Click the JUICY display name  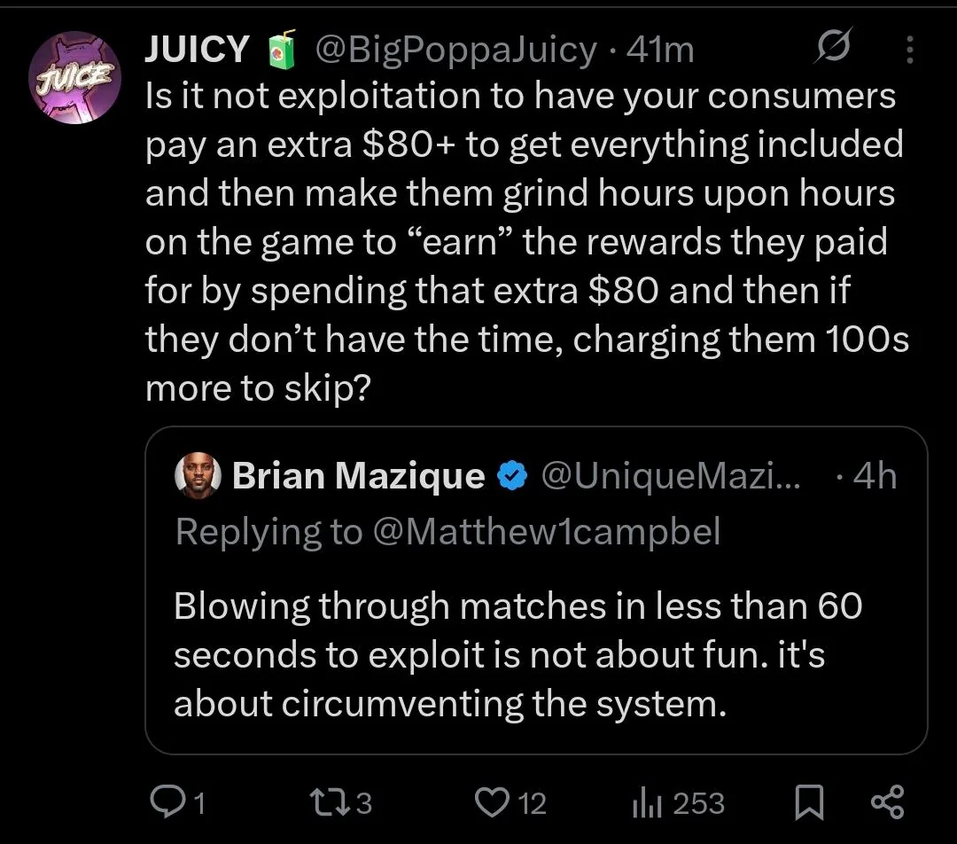coord(197,49)
